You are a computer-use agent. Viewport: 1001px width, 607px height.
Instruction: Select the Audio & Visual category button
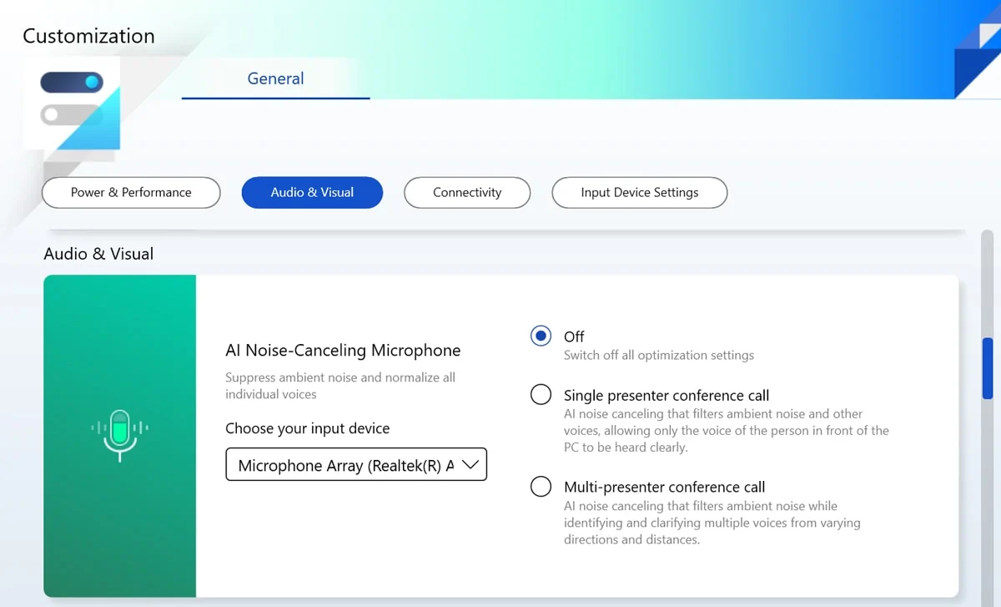(x=312, y=192)
